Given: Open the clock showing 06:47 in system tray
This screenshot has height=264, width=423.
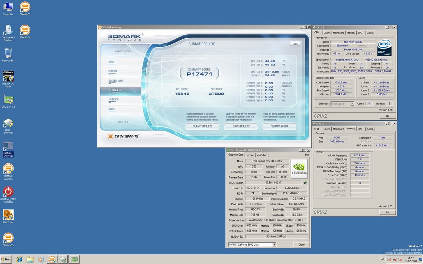Looking at the screenshot, I should [x=411, y=259].
